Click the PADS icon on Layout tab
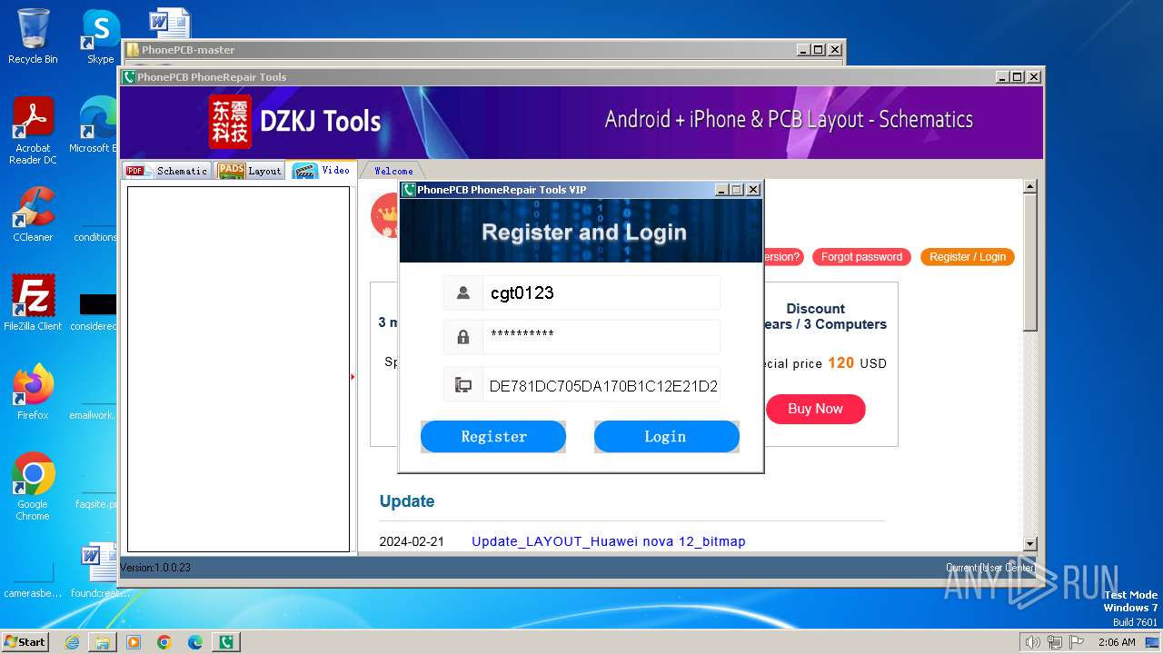 [x=232, y=171]
